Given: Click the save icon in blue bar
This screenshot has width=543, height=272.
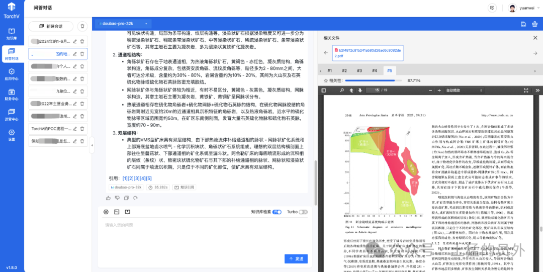Looking at the screenshot, I should pos(524,24).
